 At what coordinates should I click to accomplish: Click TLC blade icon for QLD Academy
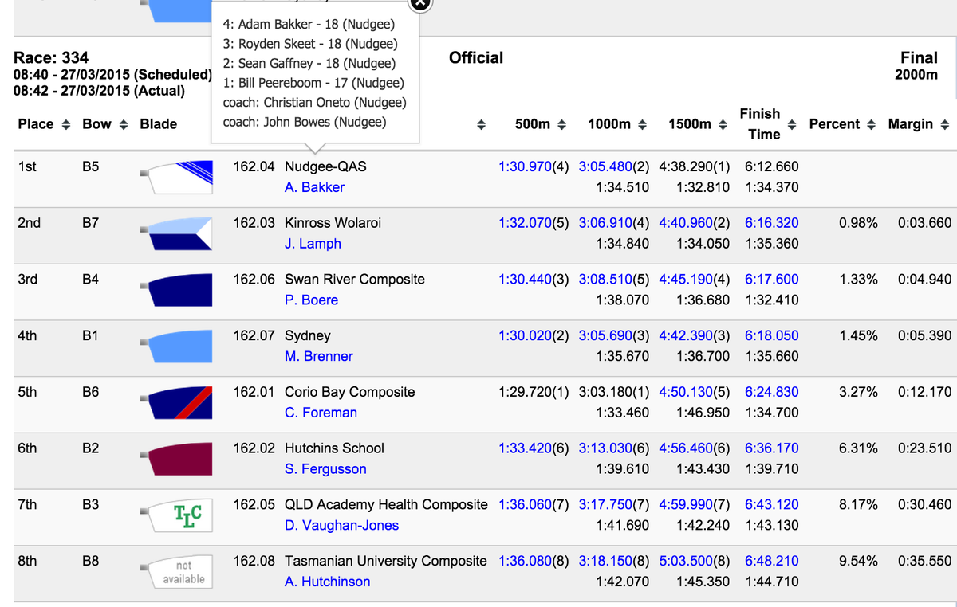(176, 515)
